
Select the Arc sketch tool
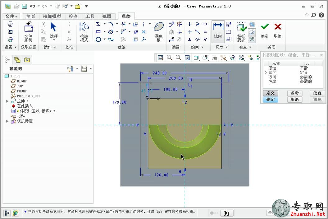pos(111,24)
